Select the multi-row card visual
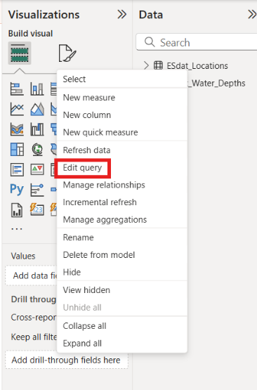The image size is (257, 390). coord(17,169)
